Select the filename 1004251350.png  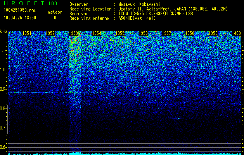click(20, 10)
